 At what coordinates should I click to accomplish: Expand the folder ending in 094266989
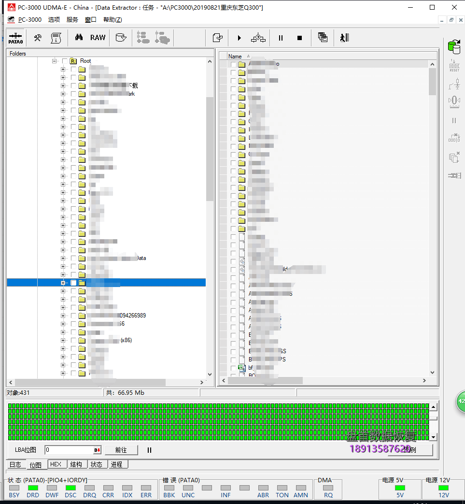click(63, 316)
